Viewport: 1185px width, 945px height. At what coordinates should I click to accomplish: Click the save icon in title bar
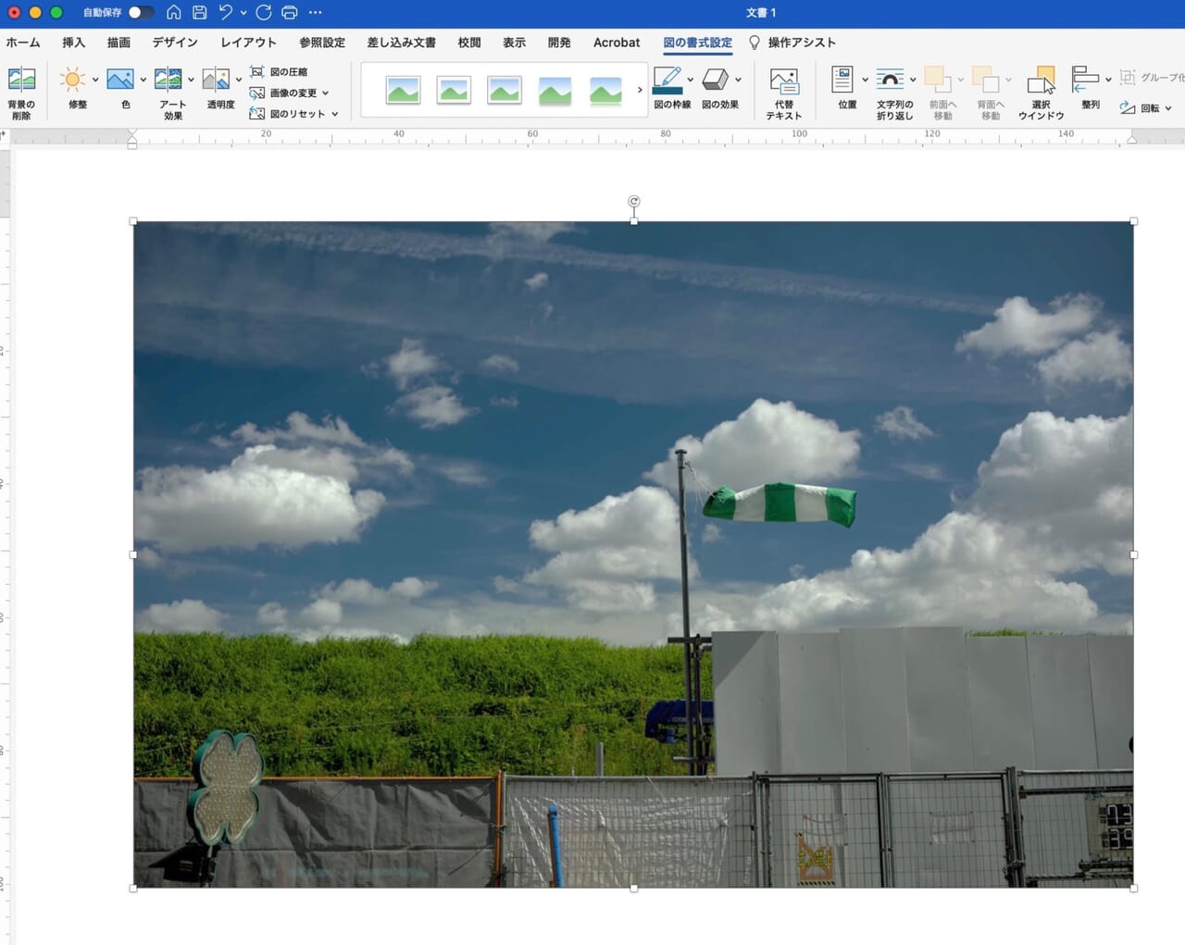200,13
